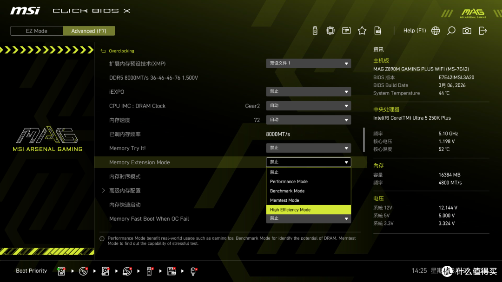Choose Benchmark Mode option
The image size is (502, 282).
pyautogui.click(x=308, y=191)
